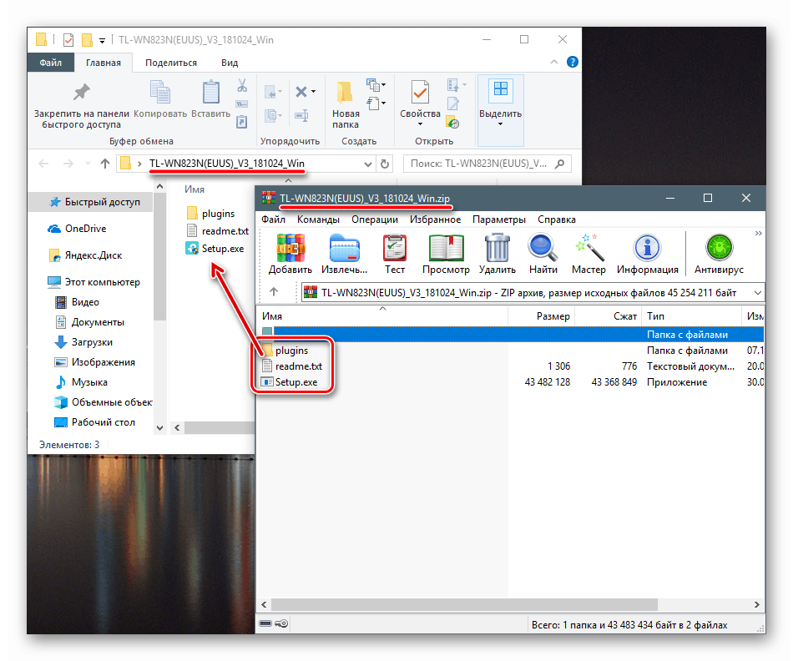The height and width of the screenshot is (661, 793).
Task: Sort WinRAR list by the Сжат column
Action: coord(624,316)
